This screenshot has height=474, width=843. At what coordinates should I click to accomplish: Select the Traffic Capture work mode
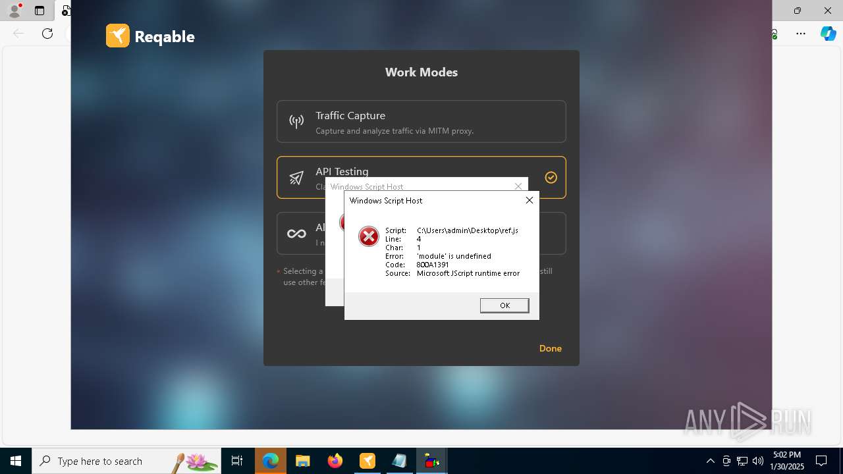pos(421,121)
